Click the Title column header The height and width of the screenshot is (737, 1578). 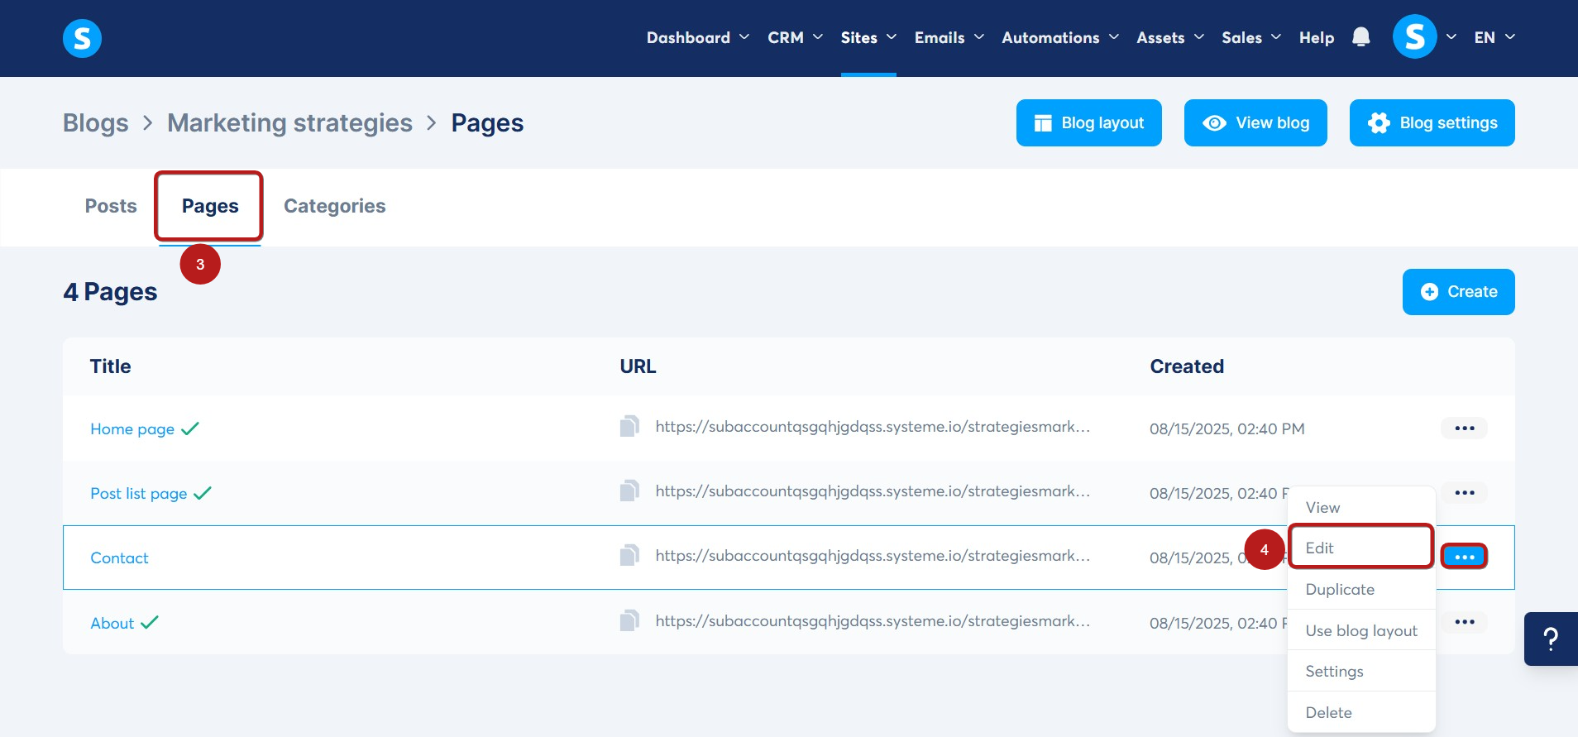point(111,366)
